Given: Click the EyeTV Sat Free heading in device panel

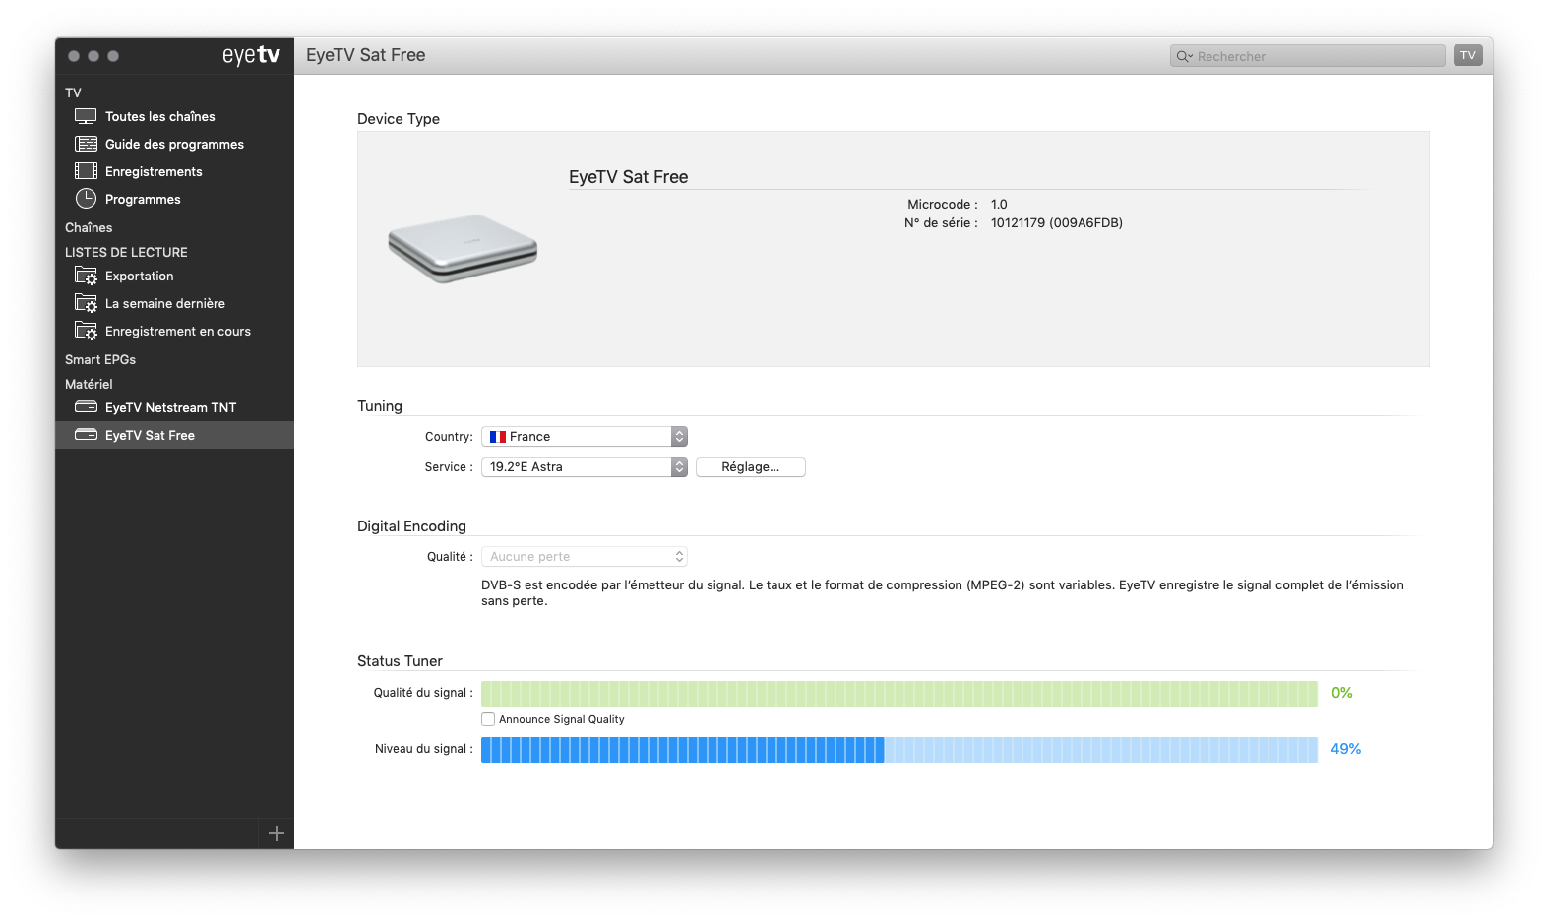Looking at the screenshot, I should [628, 177].
